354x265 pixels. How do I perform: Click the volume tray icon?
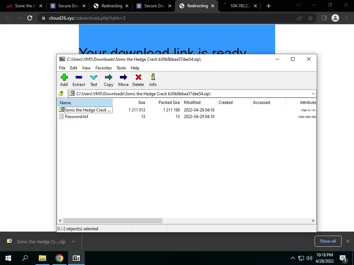tap(309, 258)
